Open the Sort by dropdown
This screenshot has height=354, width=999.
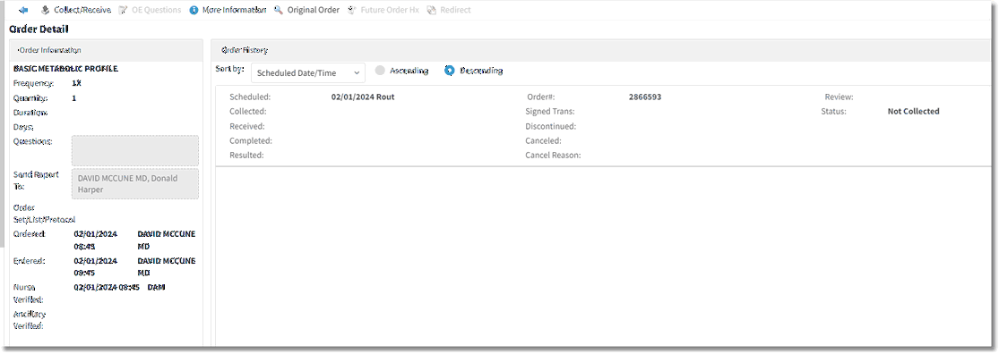coord(308,72)
